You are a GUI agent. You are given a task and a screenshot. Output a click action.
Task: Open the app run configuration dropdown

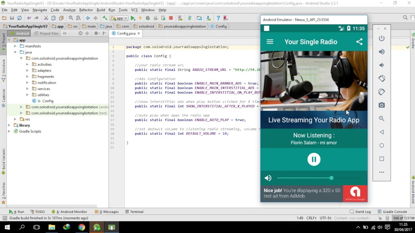(x=119, y=18)
